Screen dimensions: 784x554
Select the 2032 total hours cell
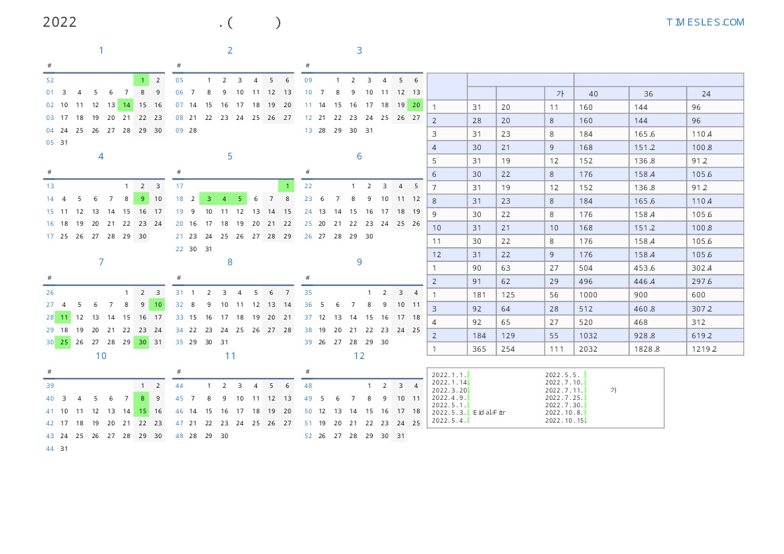click(x=601, y=349)
